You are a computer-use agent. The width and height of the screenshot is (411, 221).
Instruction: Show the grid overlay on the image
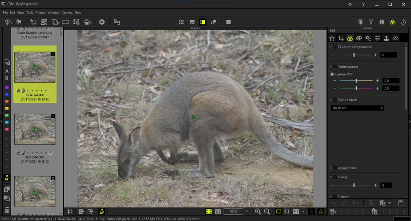pos(70,211)
